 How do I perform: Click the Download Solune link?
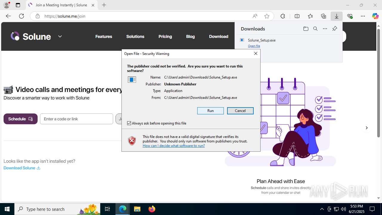tap(22, 168)
